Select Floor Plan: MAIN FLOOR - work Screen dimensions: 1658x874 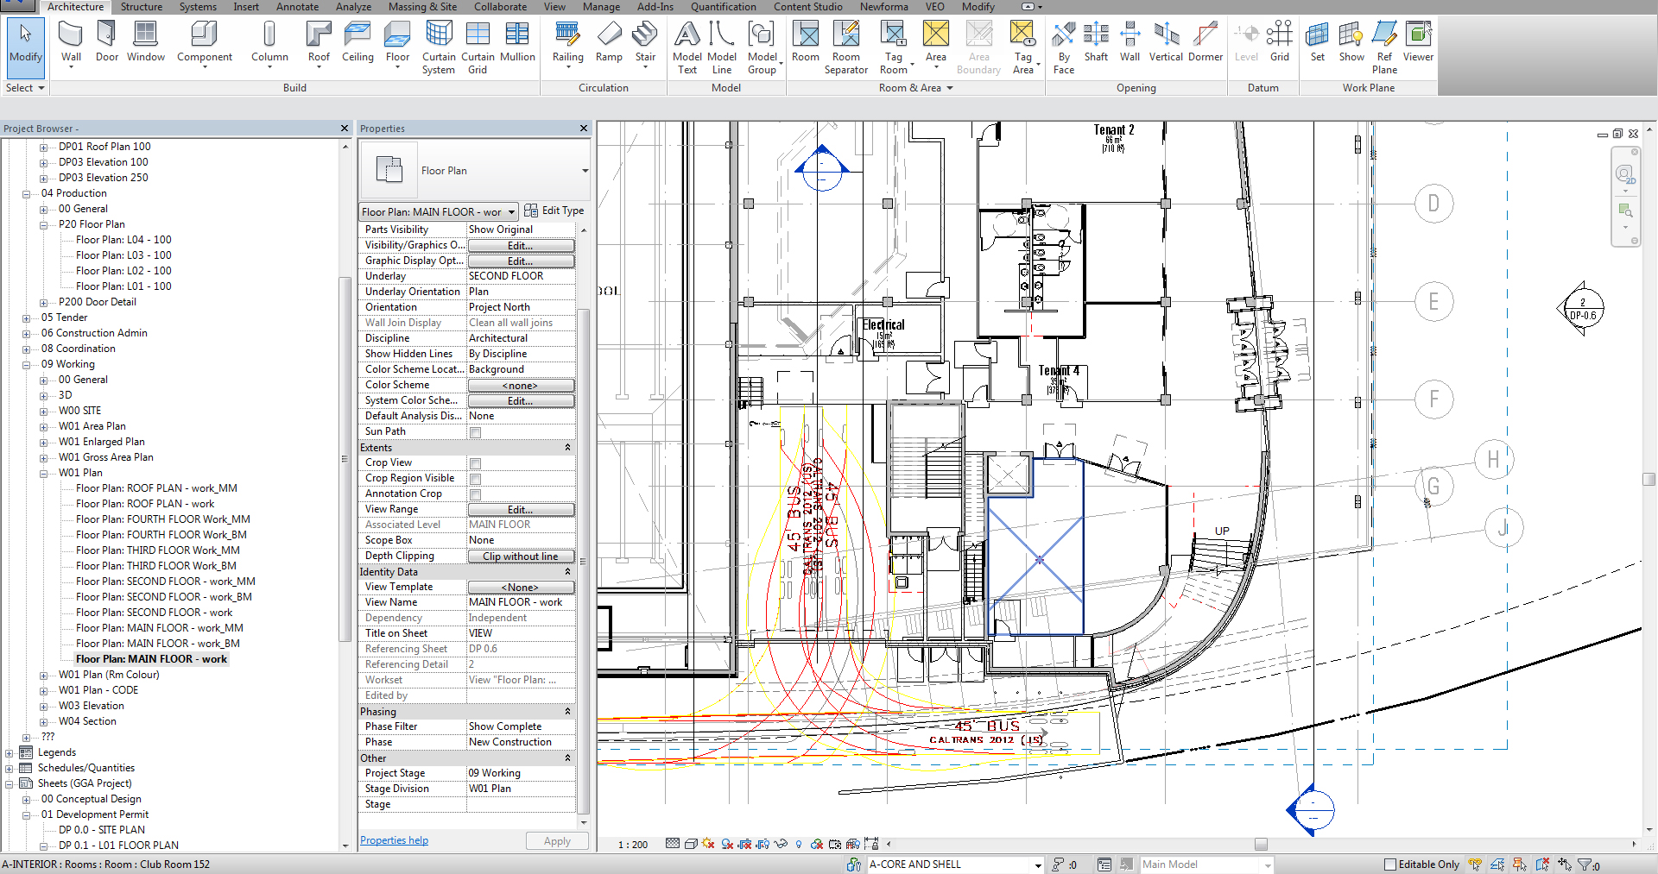coord(152,658)
